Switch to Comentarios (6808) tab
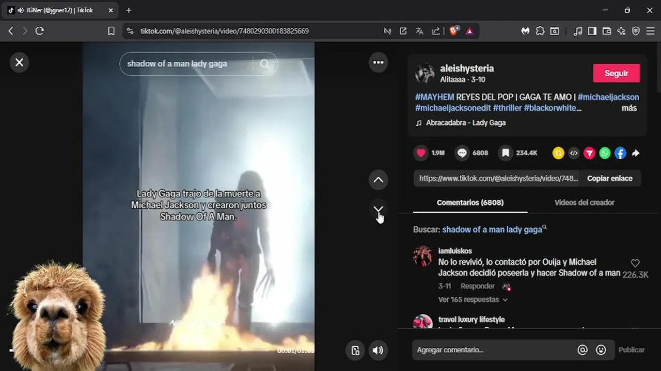661x371 pixels. pos(470,203)
